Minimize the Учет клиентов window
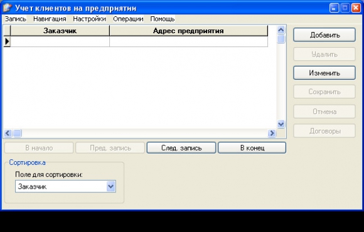 coord(334,8)
